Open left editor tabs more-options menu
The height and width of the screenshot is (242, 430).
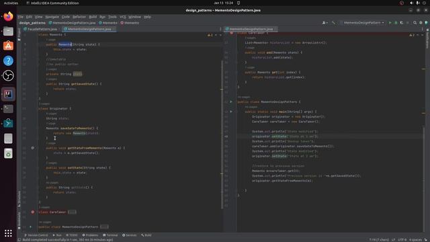tap(220, 29)
